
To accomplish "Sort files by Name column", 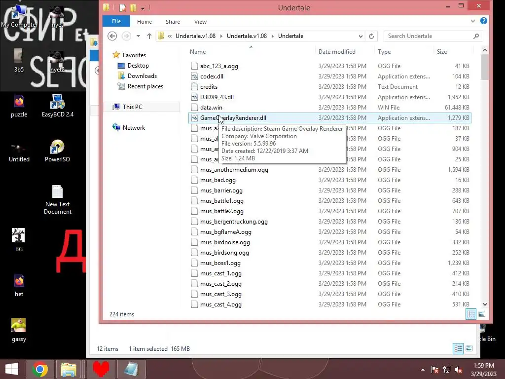I will tap(198, 51).
